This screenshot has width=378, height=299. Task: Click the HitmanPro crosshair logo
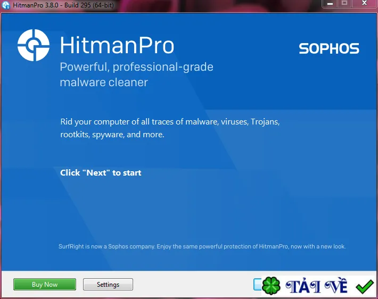point(34,45)
